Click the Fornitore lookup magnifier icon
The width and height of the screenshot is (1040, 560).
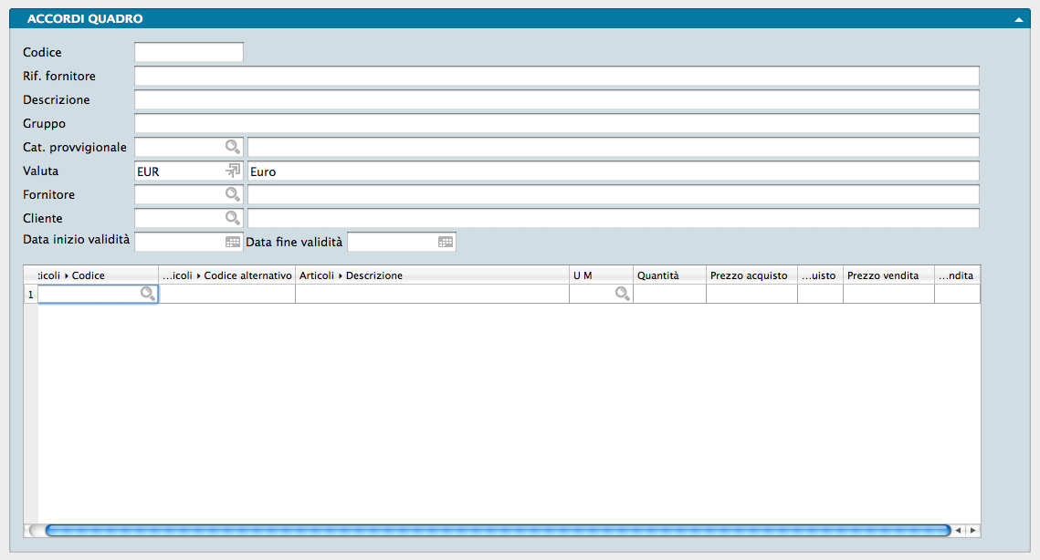(233, 194)
